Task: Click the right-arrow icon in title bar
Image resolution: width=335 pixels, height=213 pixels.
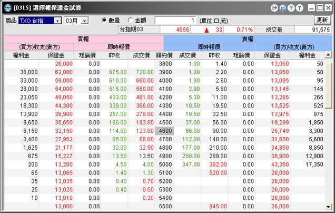Action: (x=274, y=8)
